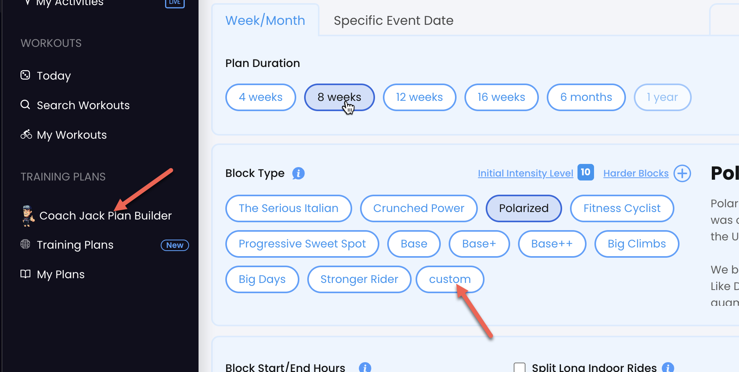Screen dimensions: 739x372
Task: Click the Harder Blocks plus icon
Action: point(682,173)
